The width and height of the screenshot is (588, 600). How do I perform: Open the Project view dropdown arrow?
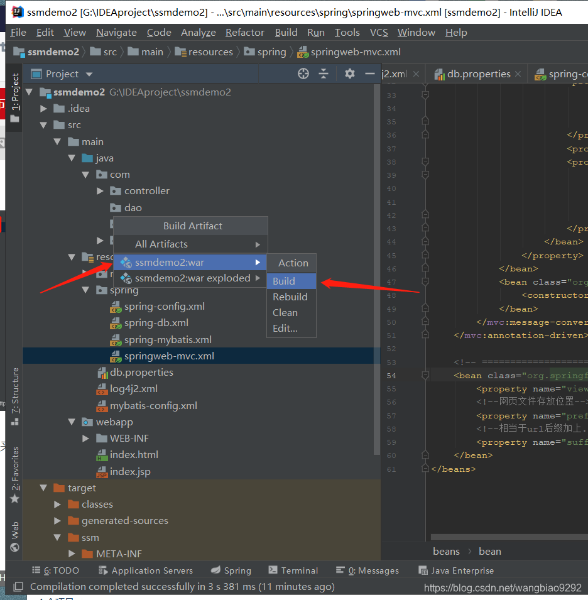(x=89, y=74)
